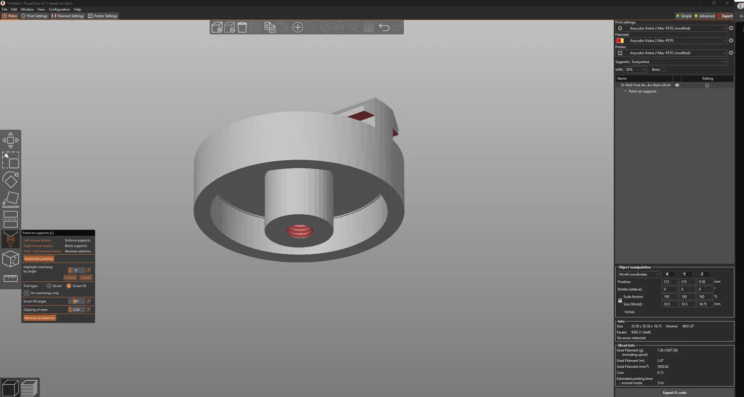Switch to the sliced layers preview
The width and height of the screenshot is (744, 397).
point(29,388)
